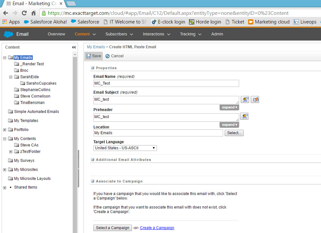Click the Email Subject text field

[166, 100]
